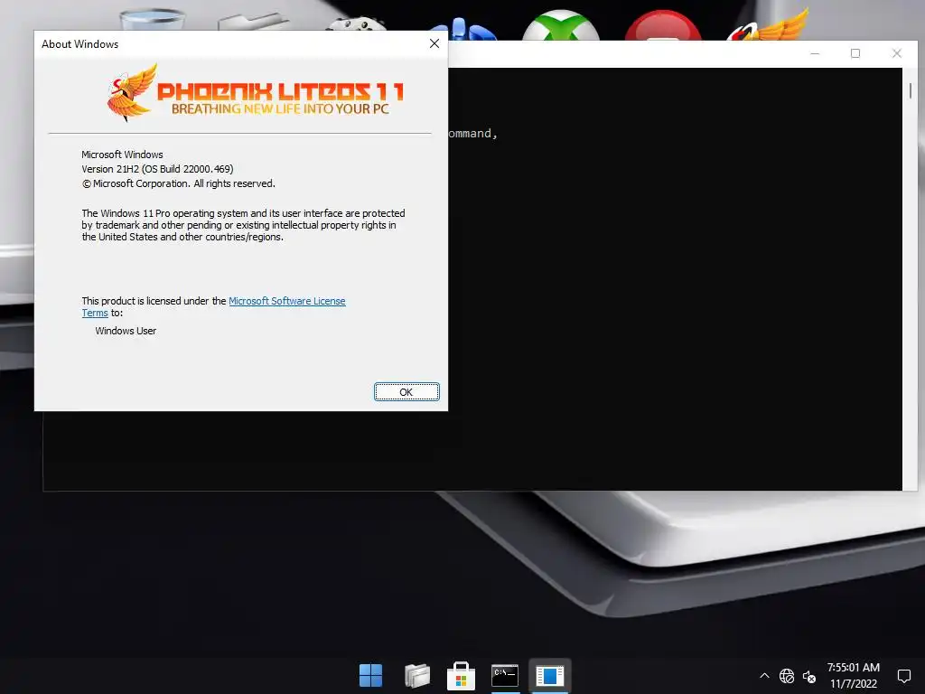Close the command prompt window
The width and height of the screenshot is (925, 694).
click(897, 53)
